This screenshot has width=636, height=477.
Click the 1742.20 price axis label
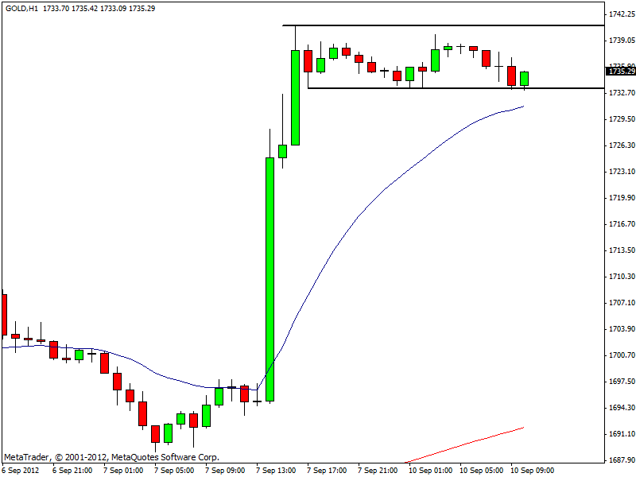620,14
